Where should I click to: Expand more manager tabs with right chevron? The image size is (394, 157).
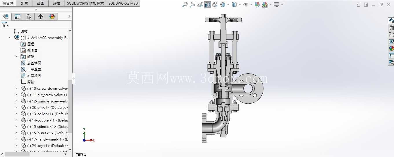click(69, 17)
